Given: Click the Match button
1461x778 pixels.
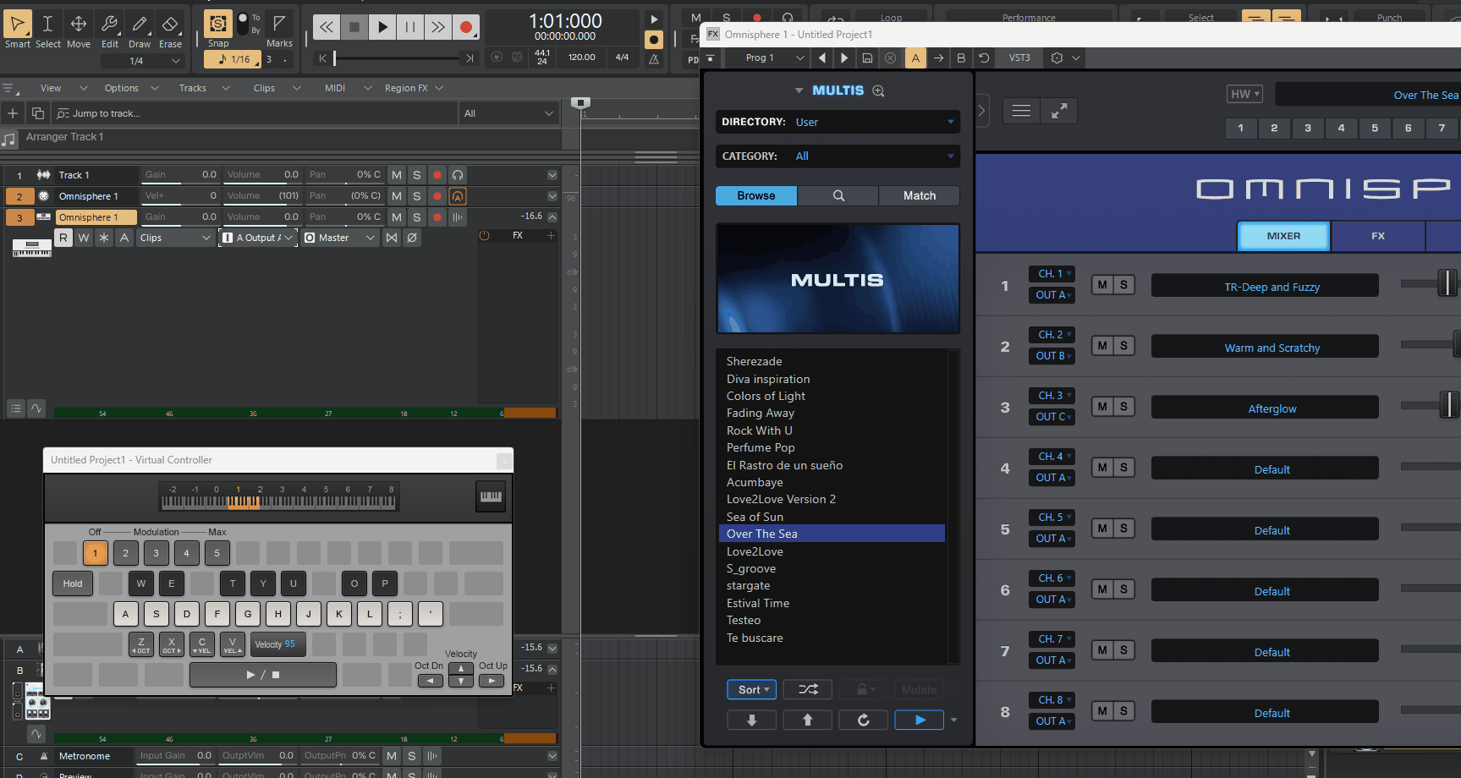Looking at the screenshot, I should coord(919,195).
